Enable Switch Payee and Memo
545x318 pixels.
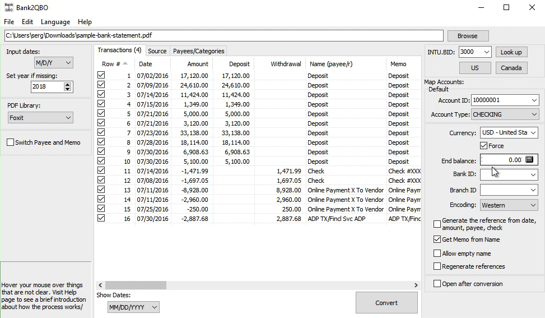11,142
